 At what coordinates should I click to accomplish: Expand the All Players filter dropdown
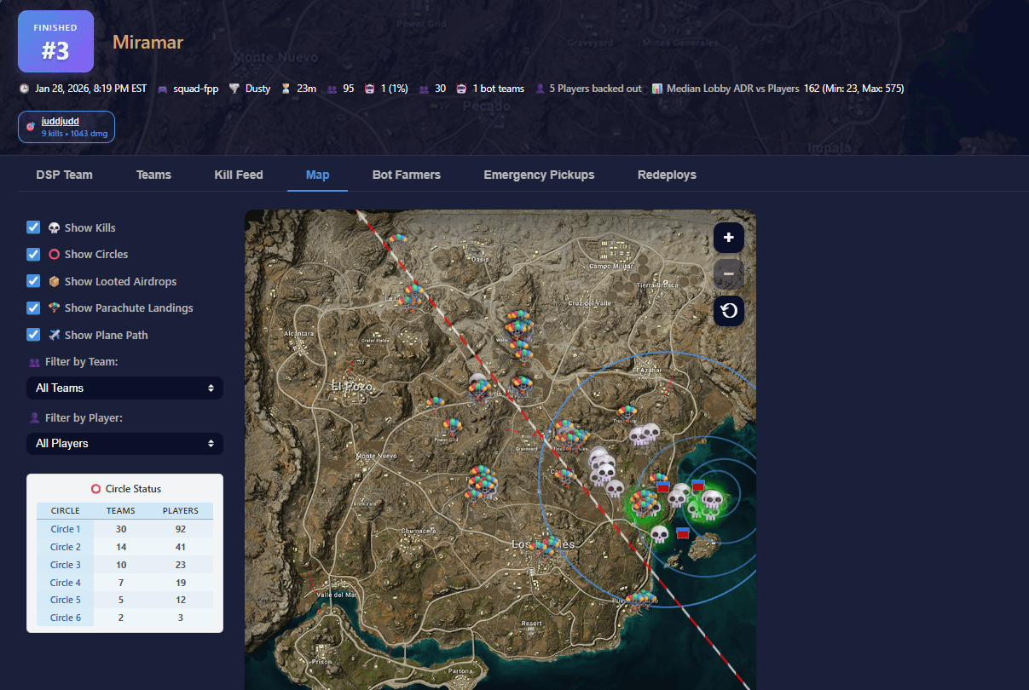(x=124, y=443)
